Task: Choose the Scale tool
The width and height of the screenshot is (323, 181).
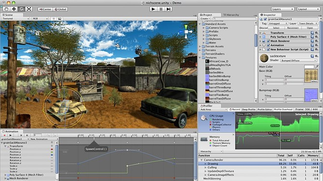Action: click(x=29, y=9)
